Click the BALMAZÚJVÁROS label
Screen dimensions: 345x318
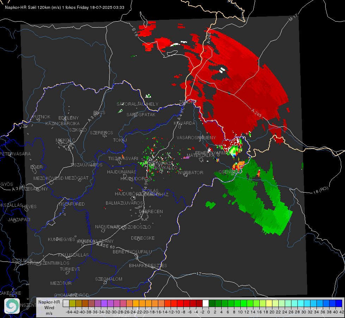point(124,203)
